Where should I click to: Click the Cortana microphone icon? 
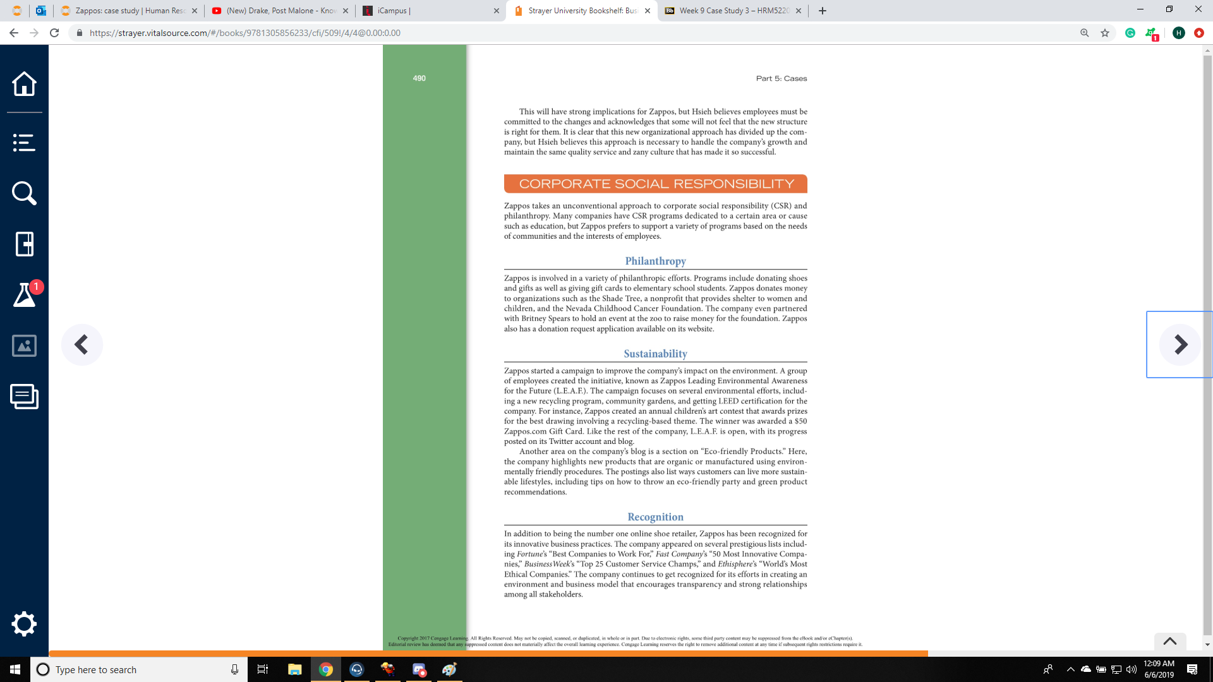(x=234, y=669)
